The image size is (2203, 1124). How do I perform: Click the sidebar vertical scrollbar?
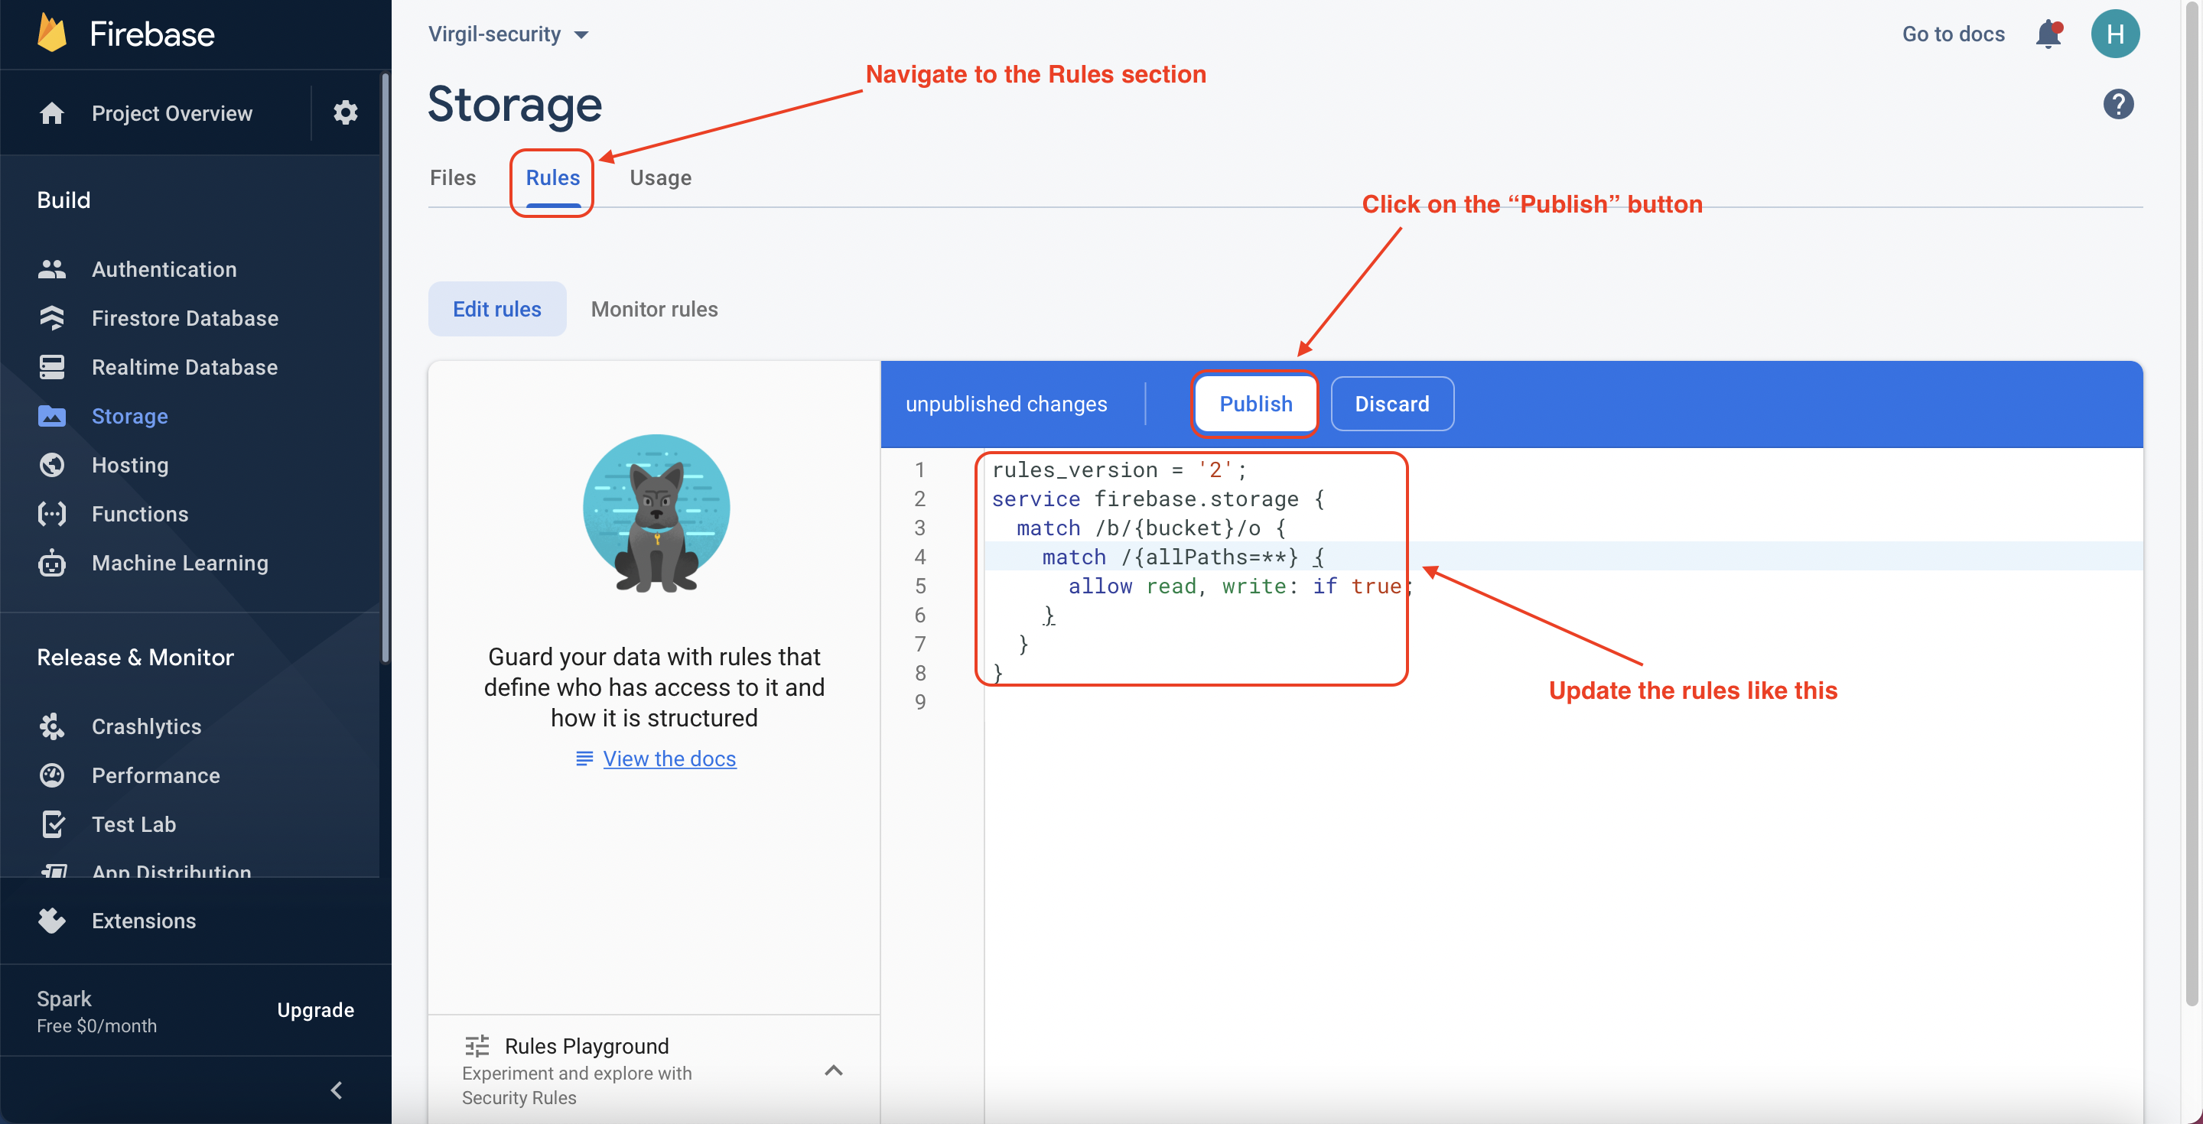point(386,368)
